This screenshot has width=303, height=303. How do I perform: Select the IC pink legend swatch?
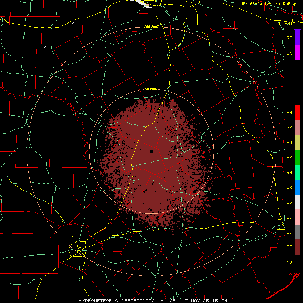[x=297, y=217]
